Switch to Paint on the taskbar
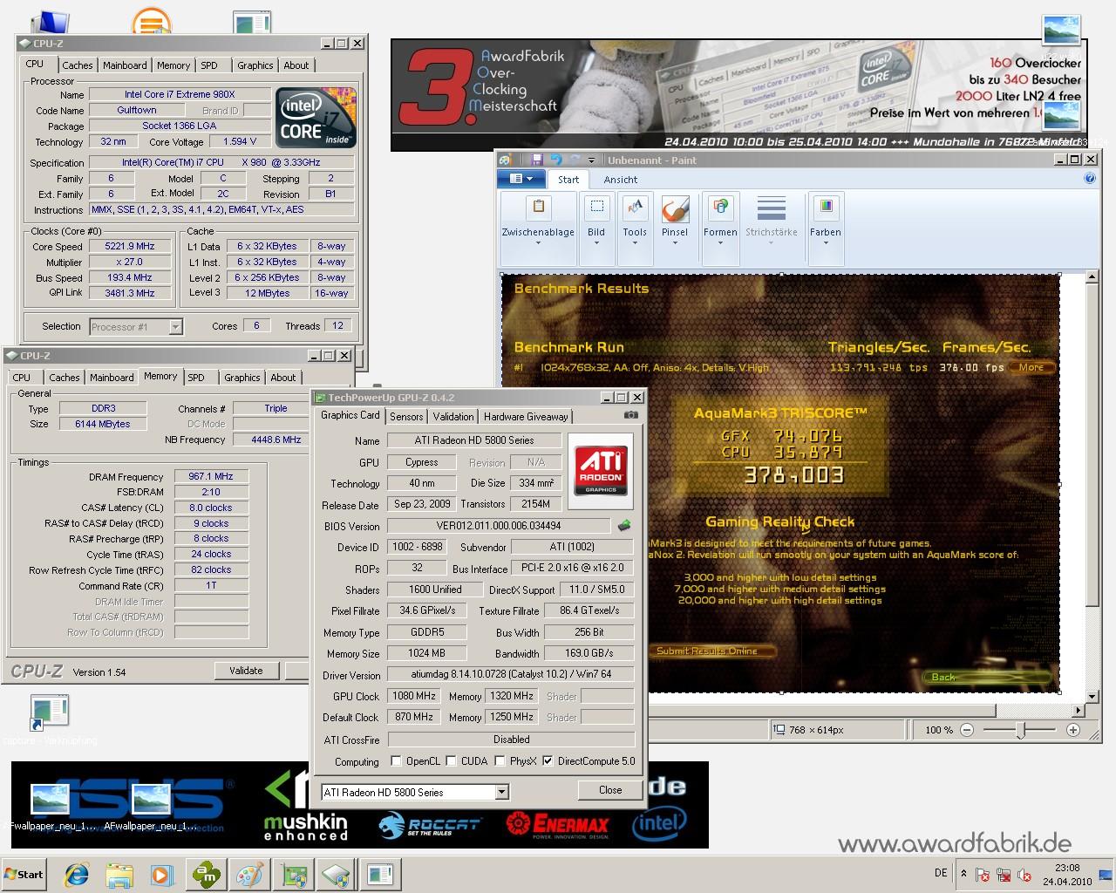The width and height of the screenshot is (1116, 893). [x=250, y=874]
